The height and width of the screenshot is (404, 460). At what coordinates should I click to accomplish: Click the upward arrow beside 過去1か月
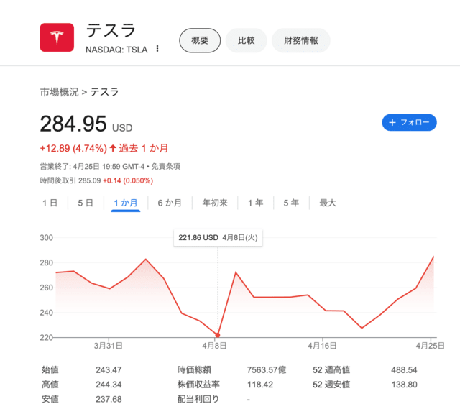(113, 148)
